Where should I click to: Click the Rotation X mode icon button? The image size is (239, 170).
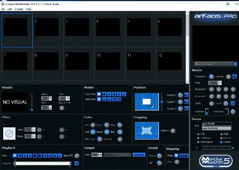[x=186, y=95]
